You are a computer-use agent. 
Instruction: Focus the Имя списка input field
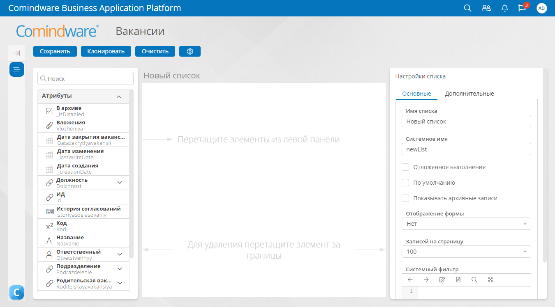pos(466,121)
